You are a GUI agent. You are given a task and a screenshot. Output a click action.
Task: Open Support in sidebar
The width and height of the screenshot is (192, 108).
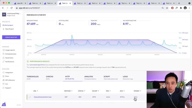8,88
